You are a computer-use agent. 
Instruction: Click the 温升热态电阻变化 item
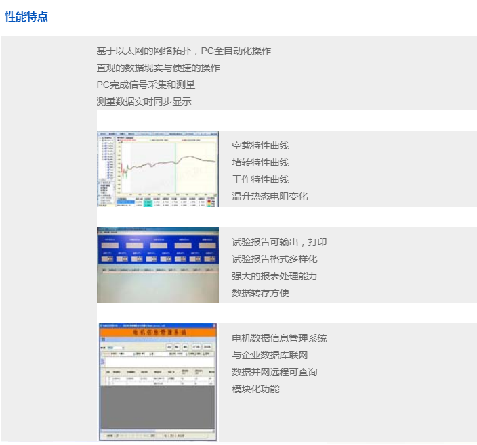(270, 196)
